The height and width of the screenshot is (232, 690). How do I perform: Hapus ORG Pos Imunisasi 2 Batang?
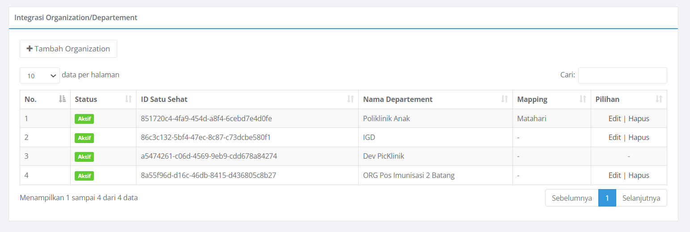tap(639, 175)
